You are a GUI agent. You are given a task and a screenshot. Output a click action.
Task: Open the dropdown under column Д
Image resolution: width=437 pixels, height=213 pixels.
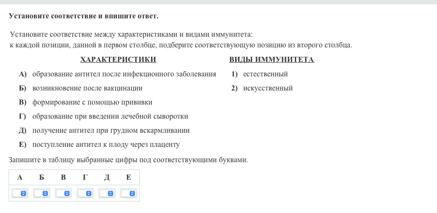click(x=107, y=193)
